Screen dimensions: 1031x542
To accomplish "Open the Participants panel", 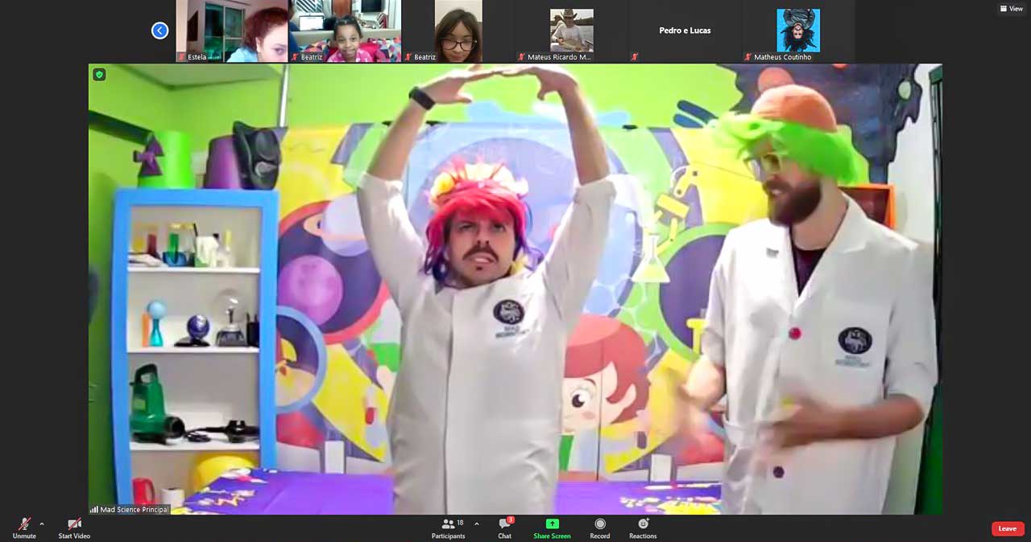I will pos(448,524).
